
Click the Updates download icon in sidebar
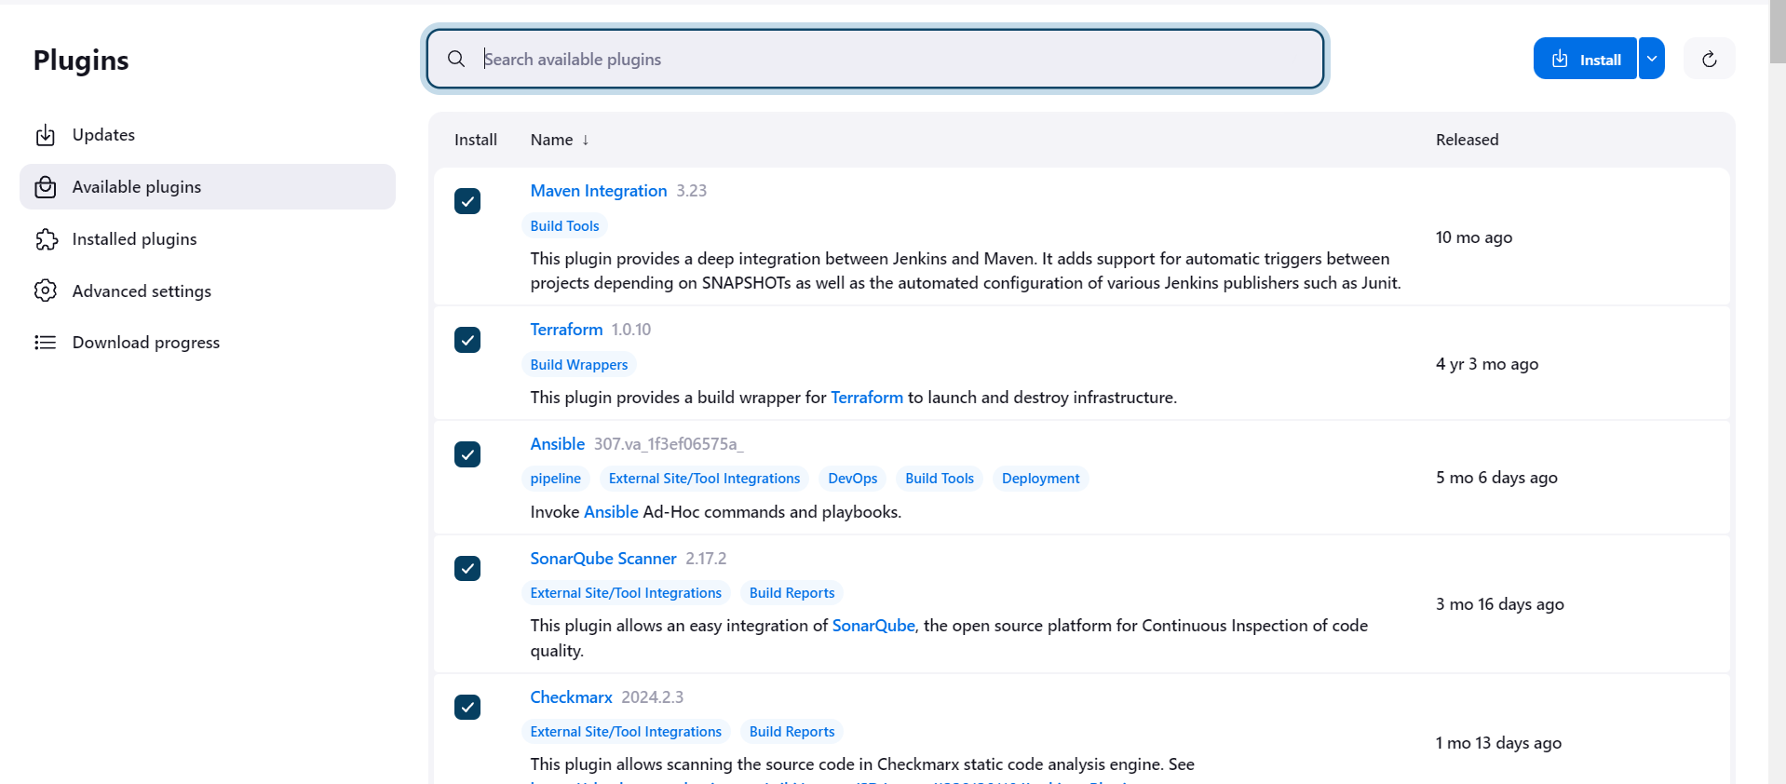[46, 135]
